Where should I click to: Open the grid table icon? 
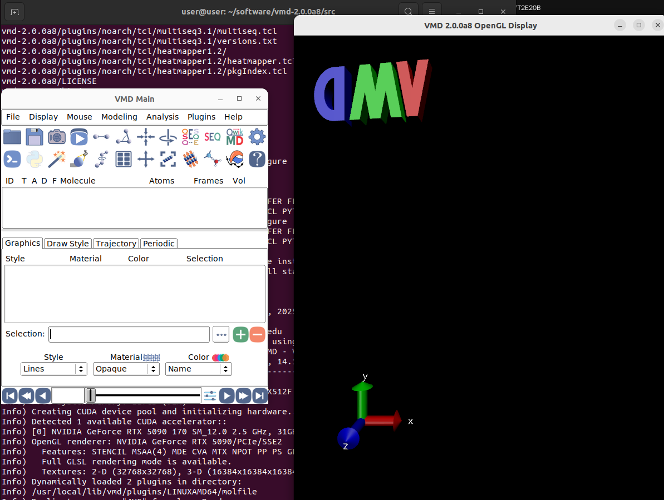click(x=124, y=160)
